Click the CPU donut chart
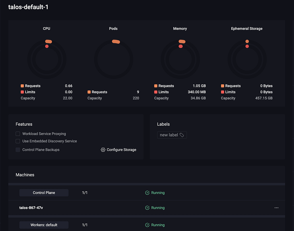Viewport: 294px width, 231px height. (x=47, y=60)
